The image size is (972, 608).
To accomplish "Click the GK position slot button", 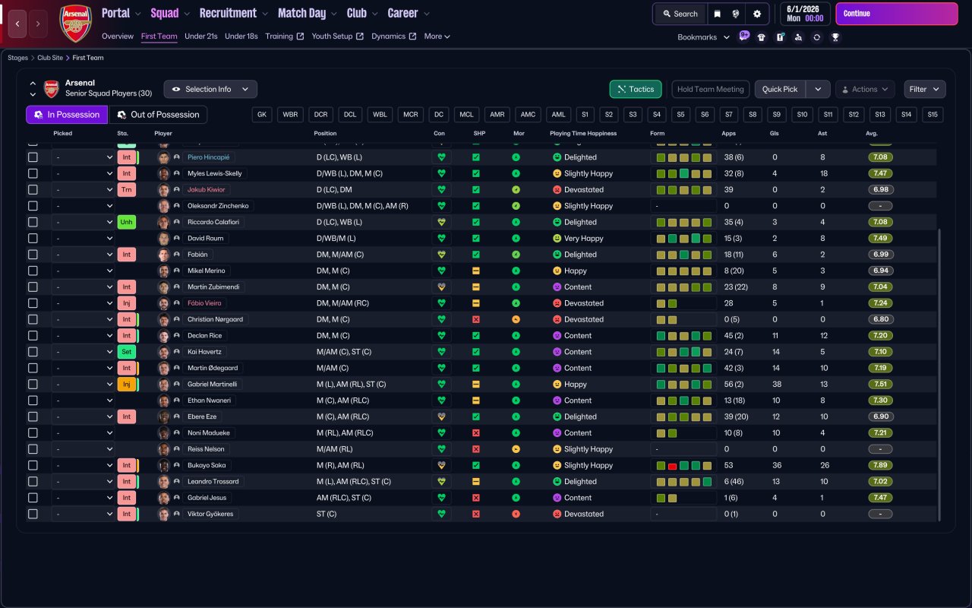I will (263, 115).
